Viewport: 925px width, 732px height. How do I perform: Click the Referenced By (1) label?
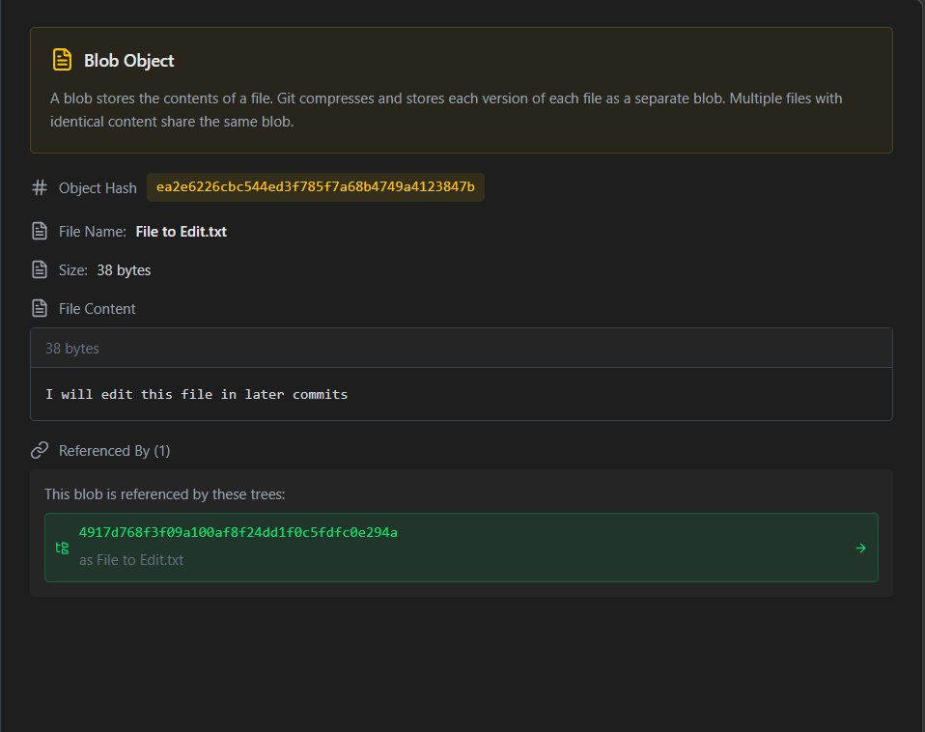pos(115,451)
